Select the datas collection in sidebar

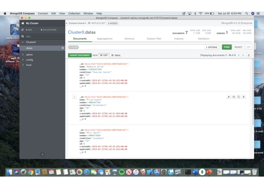[42, 48]
